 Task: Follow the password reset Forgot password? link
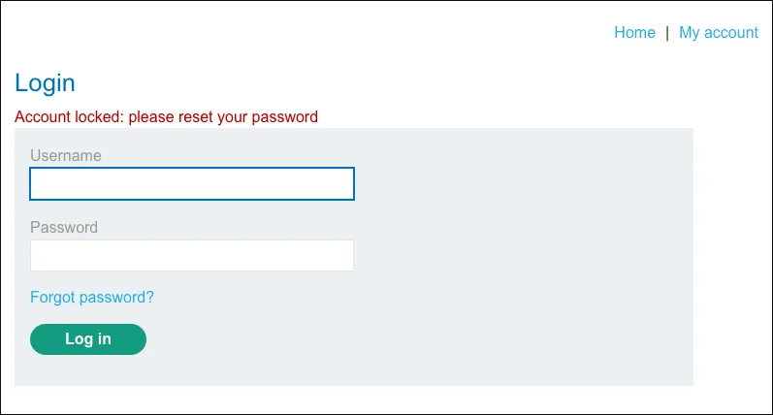pos(92,297)
